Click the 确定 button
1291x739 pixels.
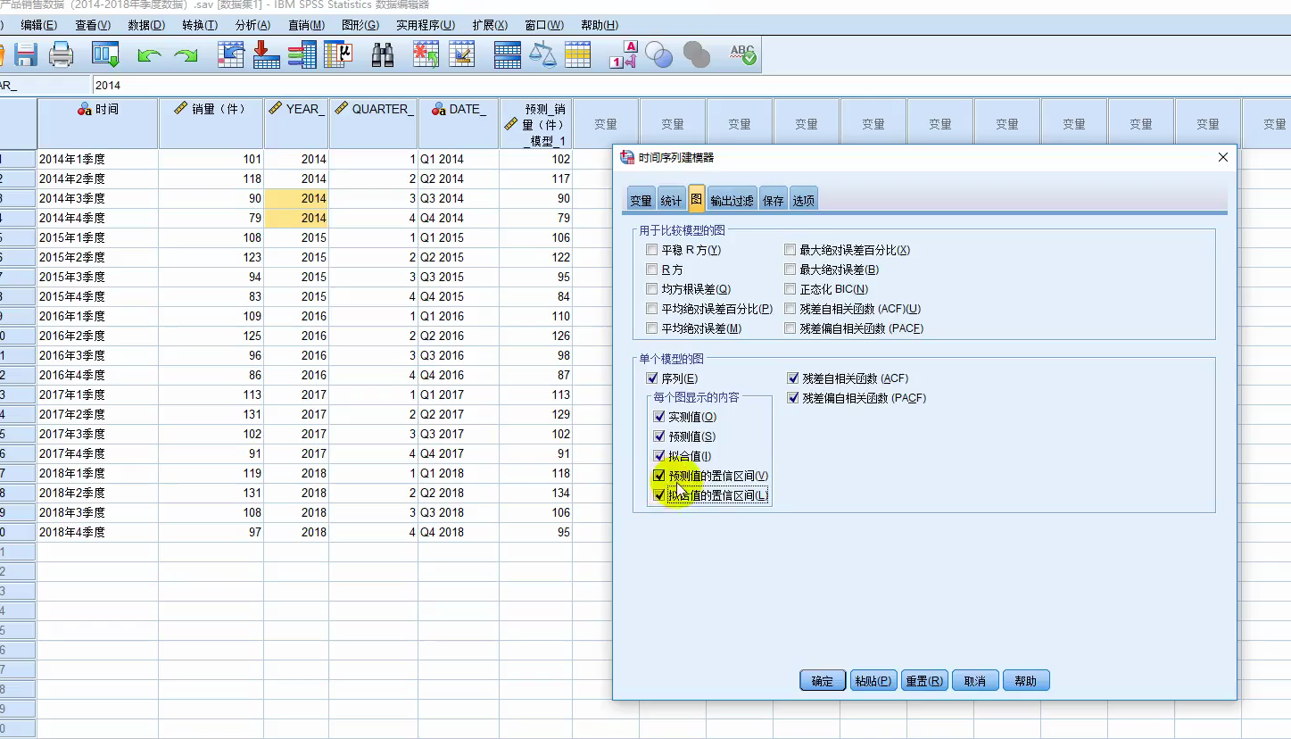[x=823, y=681]
